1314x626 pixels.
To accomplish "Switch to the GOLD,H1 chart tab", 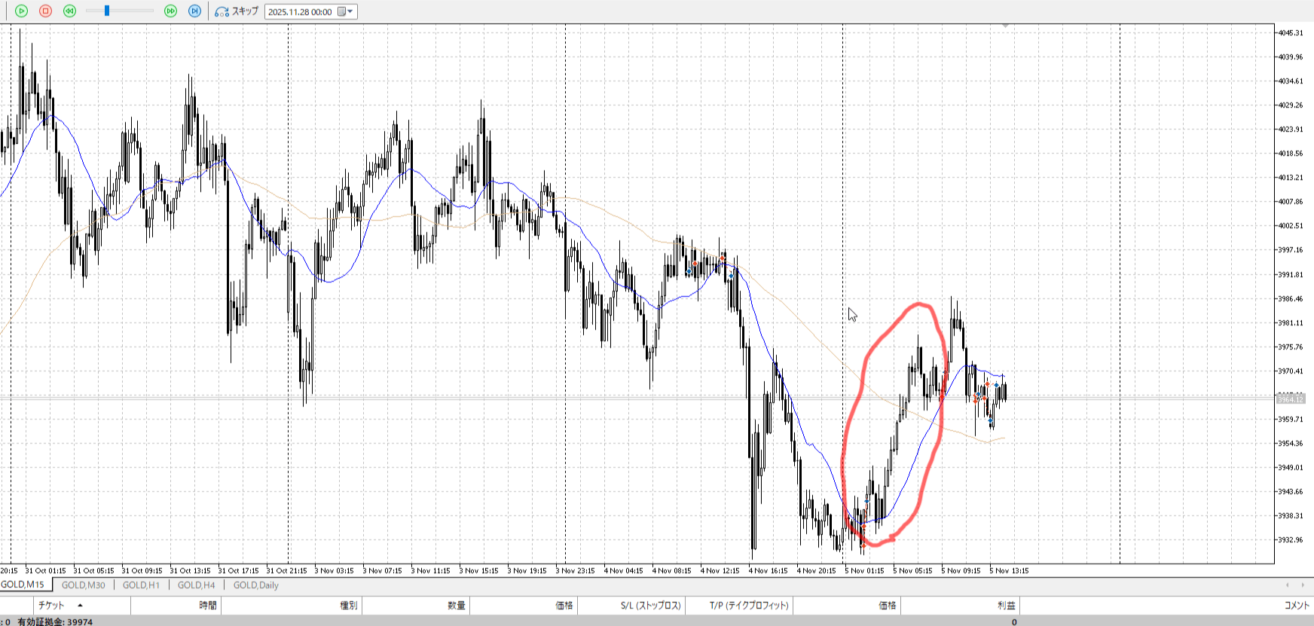I will [x=141, y=585].
